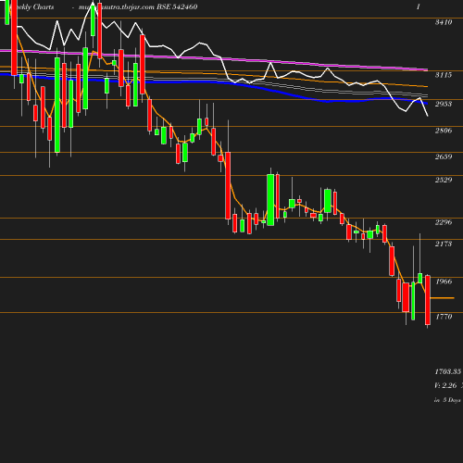Click the Weekly Charts title text
The image size is (463, 463).
[x=32, y=7]
